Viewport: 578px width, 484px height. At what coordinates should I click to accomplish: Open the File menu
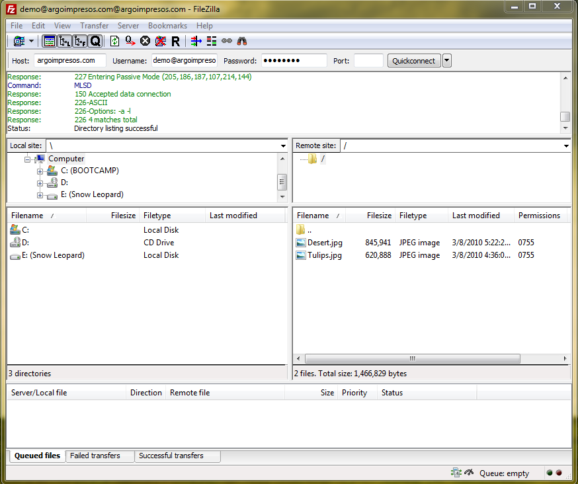click(17, 26)
